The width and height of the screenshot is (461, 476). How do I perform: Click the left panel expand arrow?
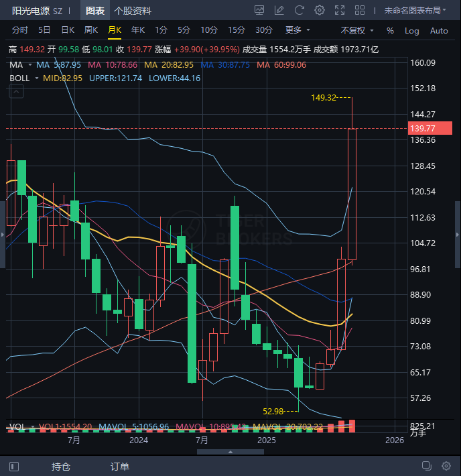3,235
